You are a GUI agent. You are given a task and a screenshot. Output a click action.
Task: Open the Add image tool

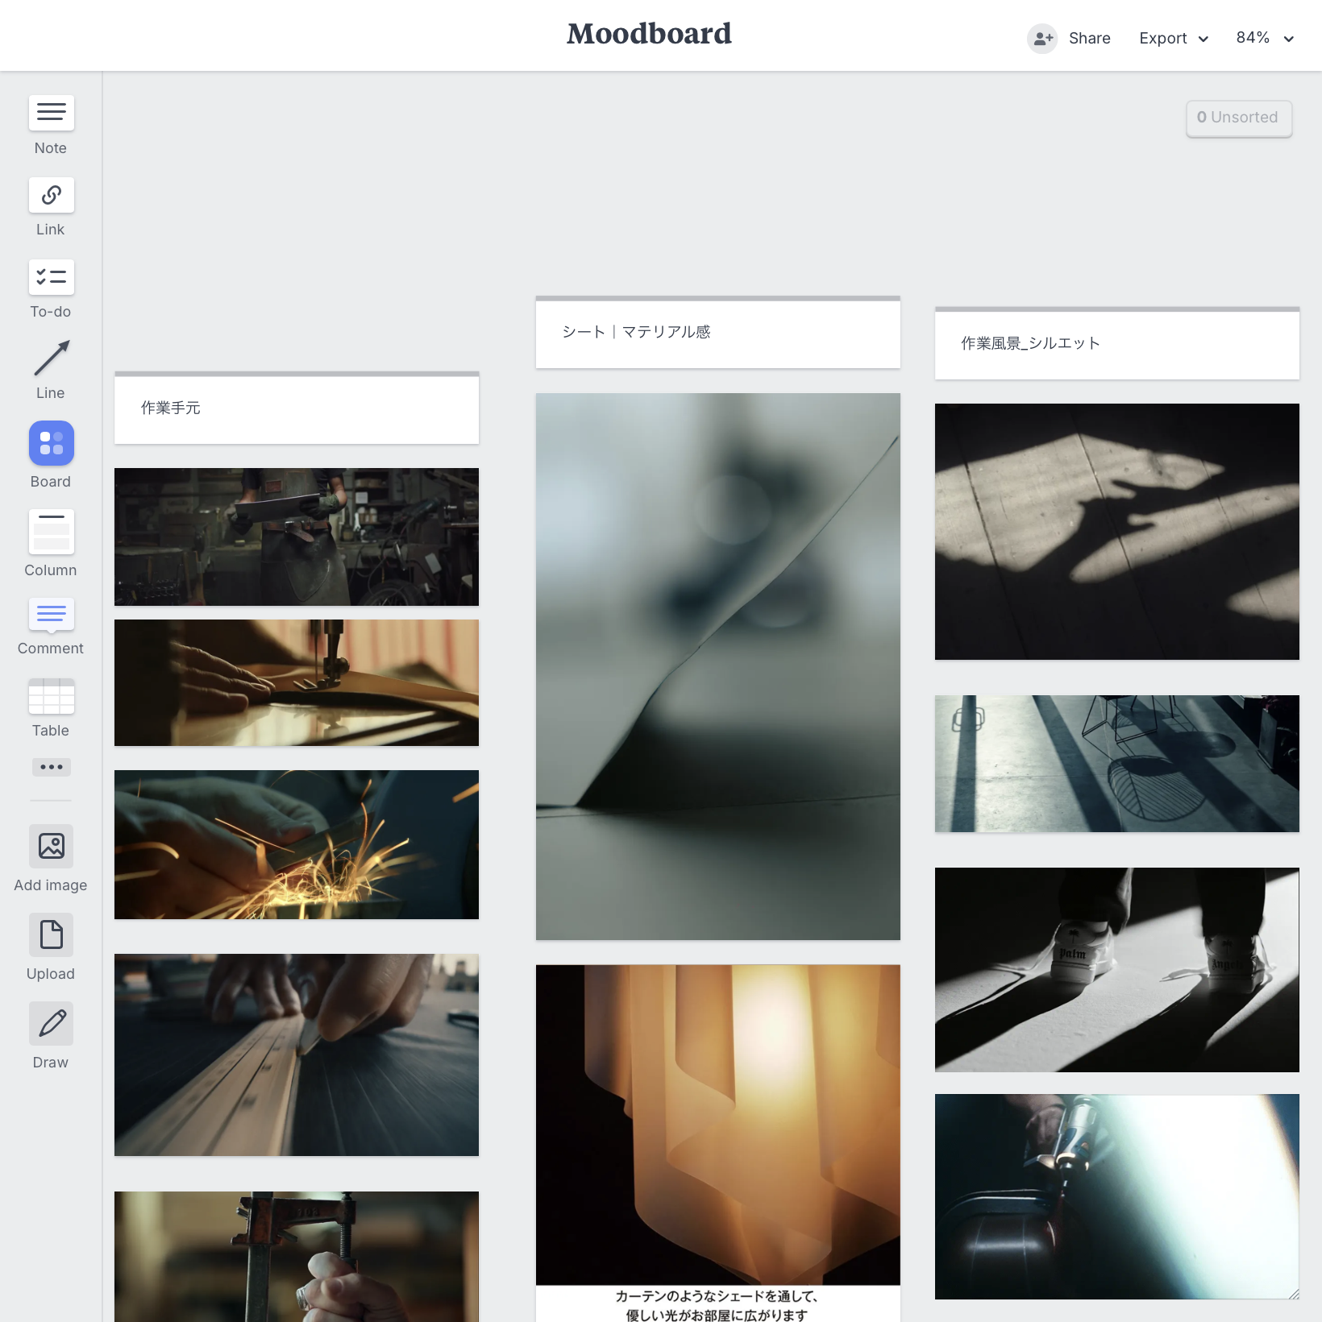pyautogui.click(x=51, y=846)
